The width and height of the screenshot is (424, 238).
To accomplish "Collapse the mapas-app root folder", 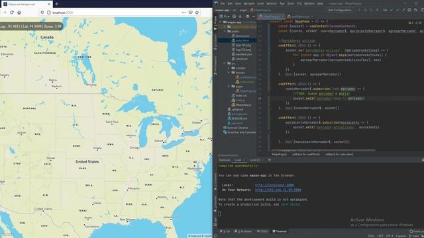I will 221,22.
